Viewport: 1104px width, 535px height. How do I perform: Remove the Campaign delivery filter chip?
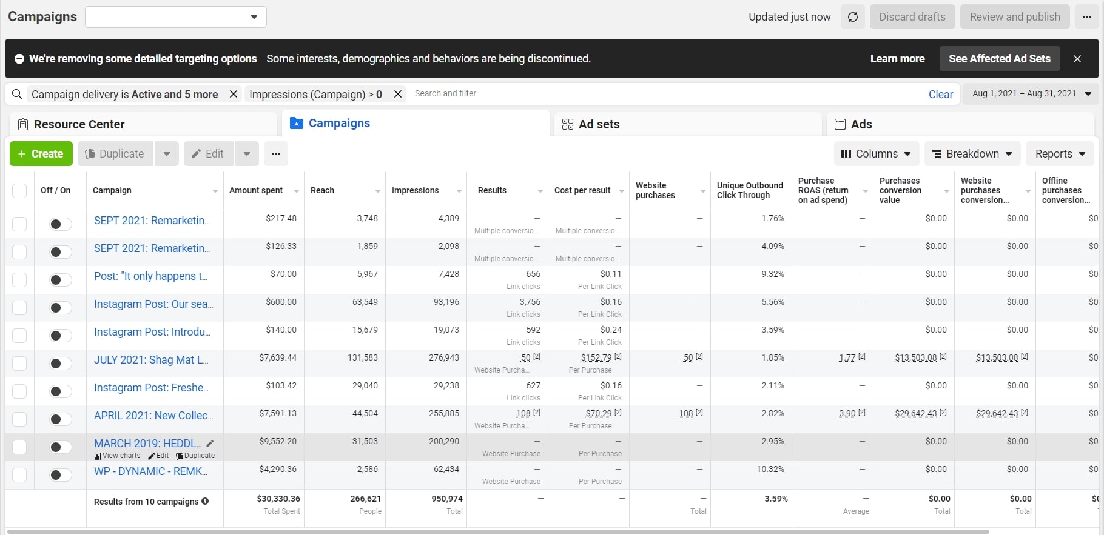click(x=233, y=94)
